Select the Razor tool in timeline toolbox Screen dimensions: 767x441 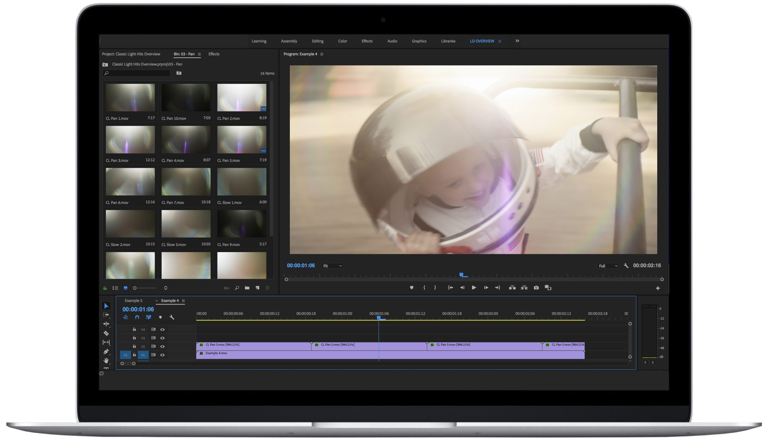point(106,333)
